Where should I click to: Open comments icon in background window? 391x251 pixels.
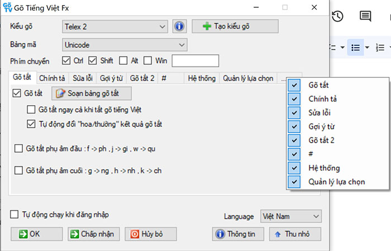[365, 16]
